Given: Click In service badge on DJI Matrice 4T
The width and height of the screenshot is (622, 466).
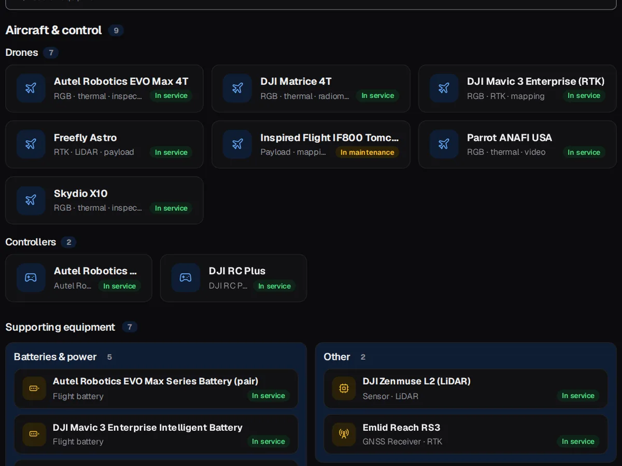Looking at the screenshot, I should [x=377, y=96].
